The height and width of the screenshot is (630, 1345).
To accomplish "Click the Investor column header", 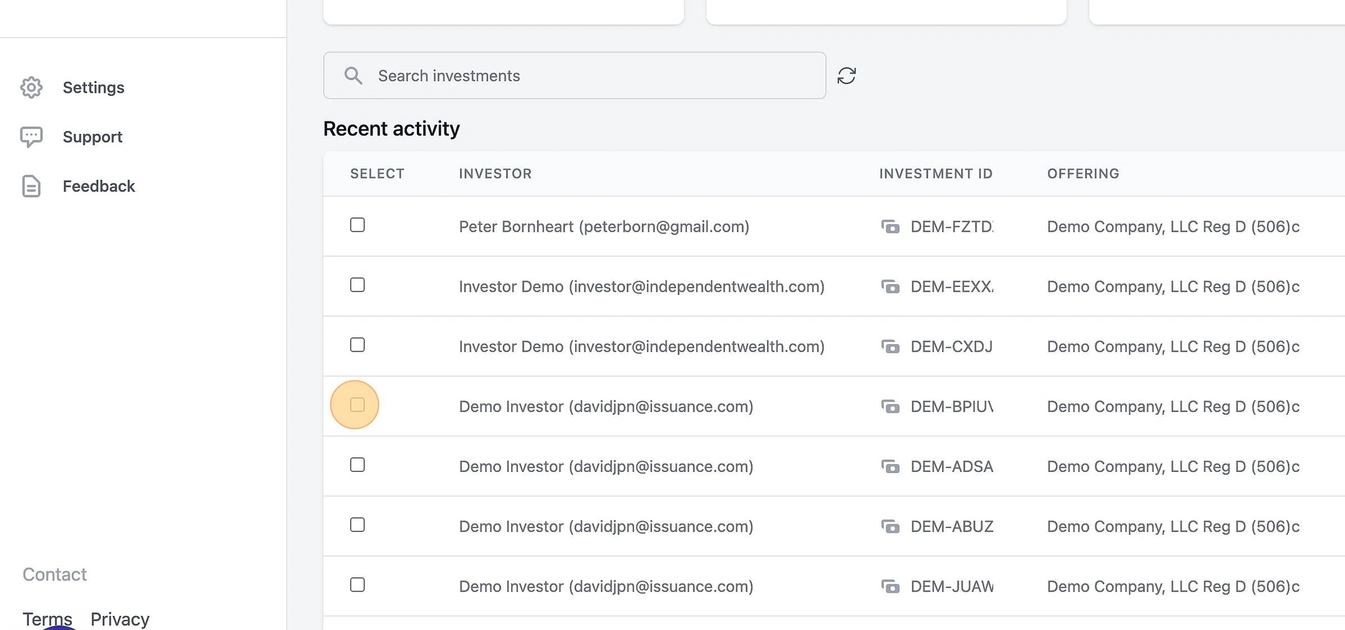I will 495,174.
